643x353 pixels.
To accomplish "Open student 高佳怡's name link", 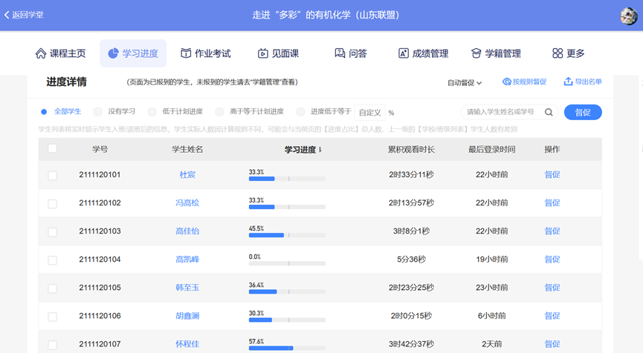I will (187, 231).
